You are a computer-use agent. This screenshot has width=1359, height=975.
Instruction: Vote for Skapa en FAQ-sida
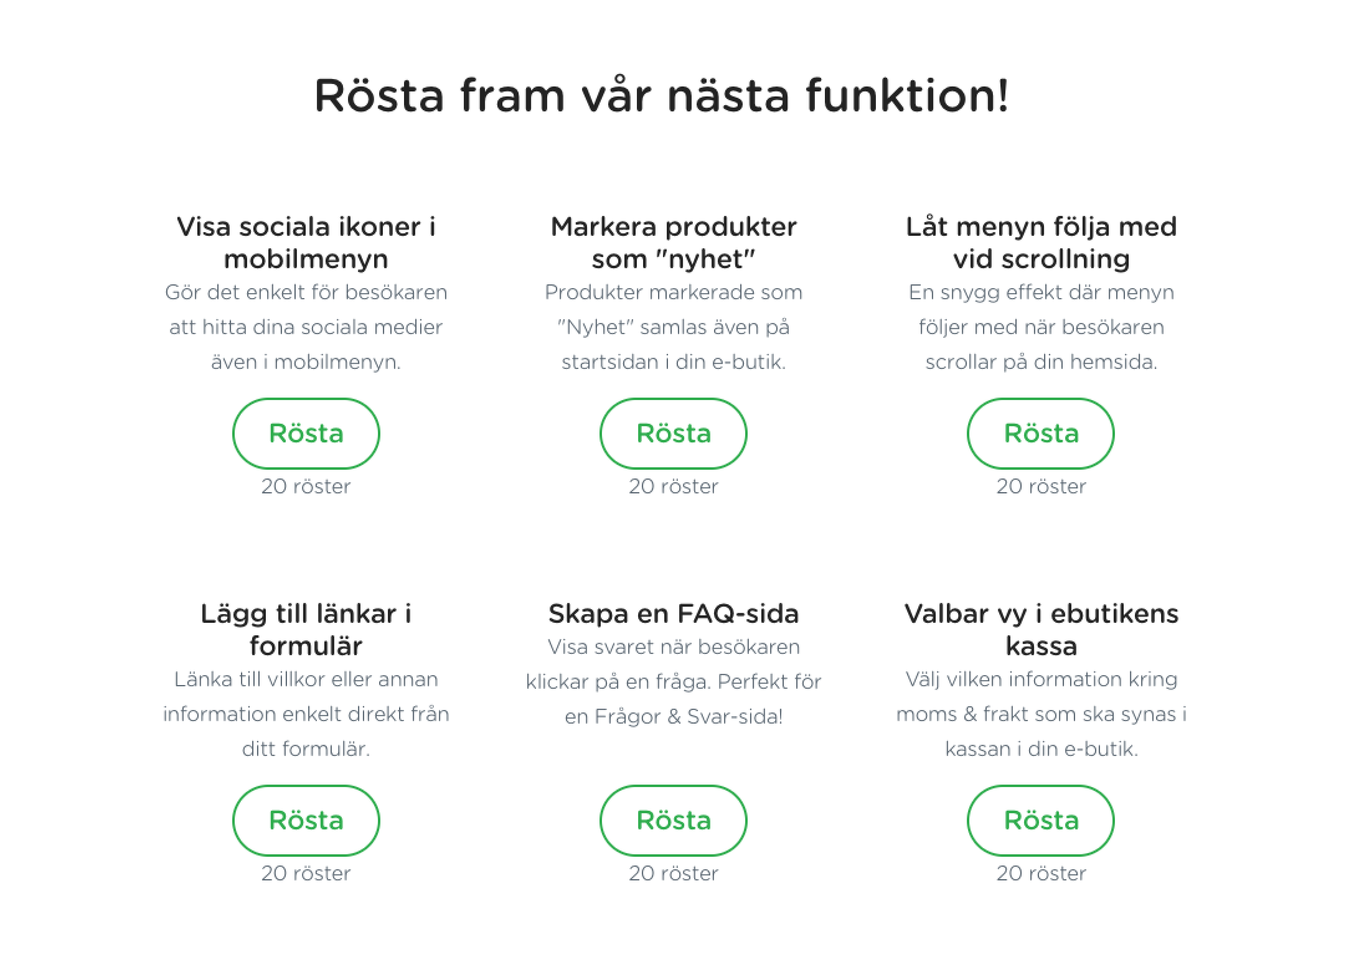[x=673, y=820]
